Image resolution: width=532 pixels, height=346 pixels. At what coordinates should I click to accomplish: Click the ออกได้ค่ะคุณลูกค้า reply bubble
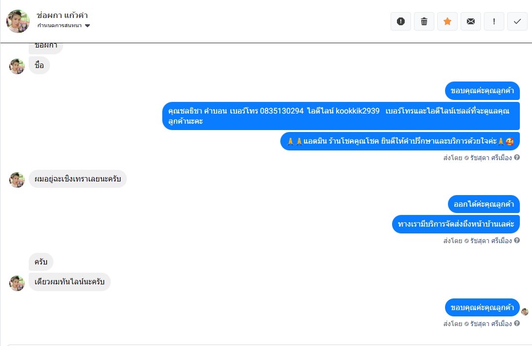tap(484, 204)
